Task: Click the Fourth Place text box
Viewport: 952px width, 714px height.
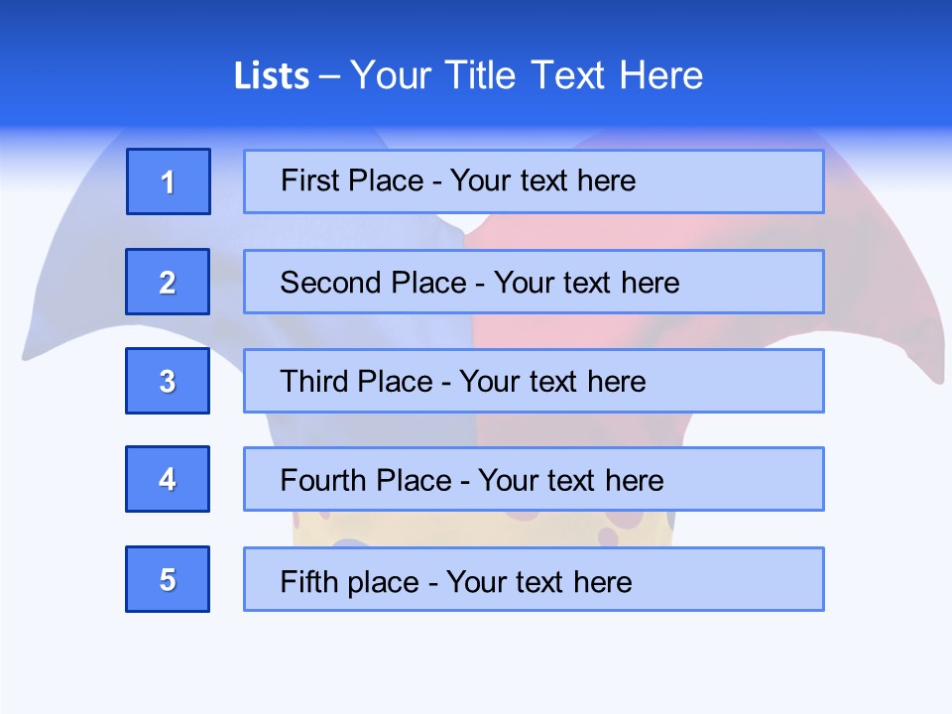Action: tap(534, 479)
